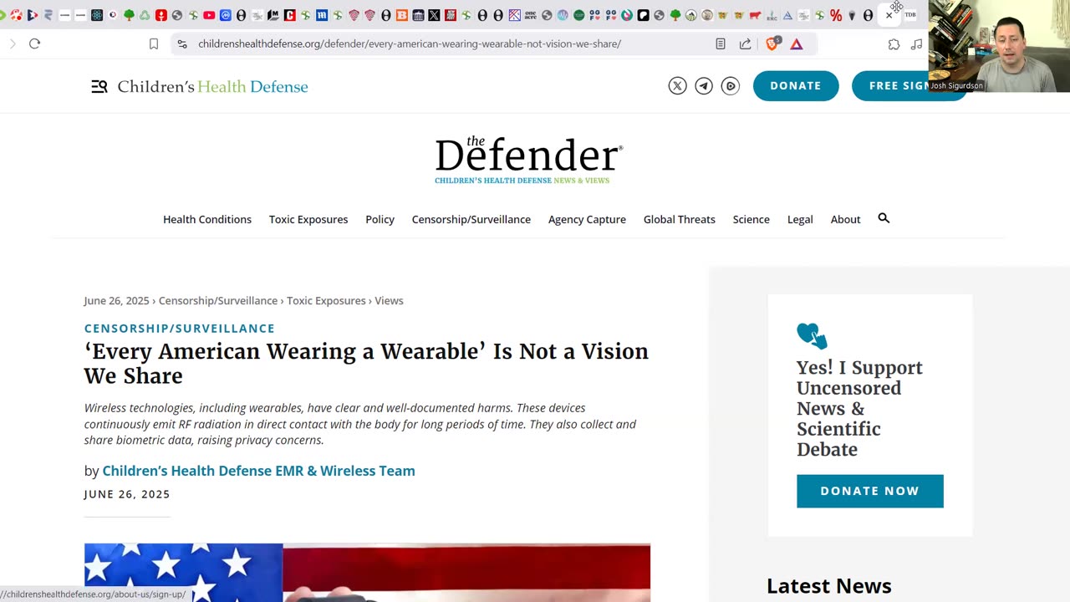Click the greyed forward navigation arrow
This screenshot has height=602, width=1070.
pyautogui.click(x=12, y=43)
